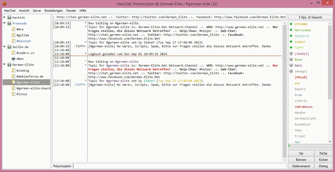
Task: Click the DeOp button
Action: [323, 153]
